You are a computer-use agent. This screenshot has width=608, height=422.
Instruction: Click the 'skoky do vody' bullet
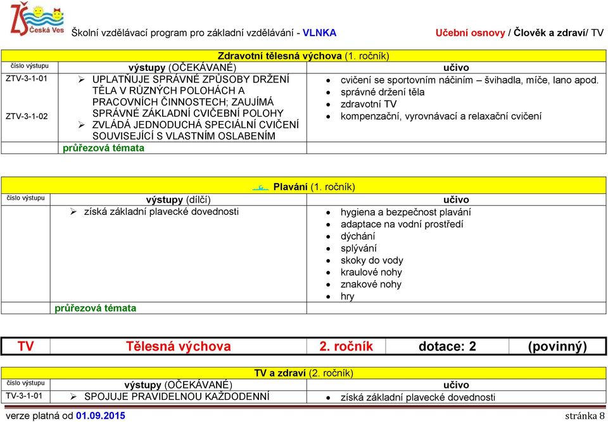coord(372,260)
